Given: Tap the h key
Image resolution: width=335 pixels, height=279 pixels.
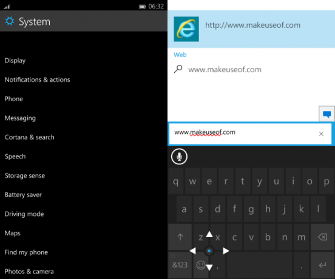Looking at the screenshot, I should click(268, 209).
